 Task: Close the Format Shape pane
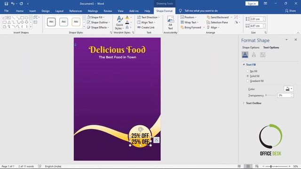296,39
